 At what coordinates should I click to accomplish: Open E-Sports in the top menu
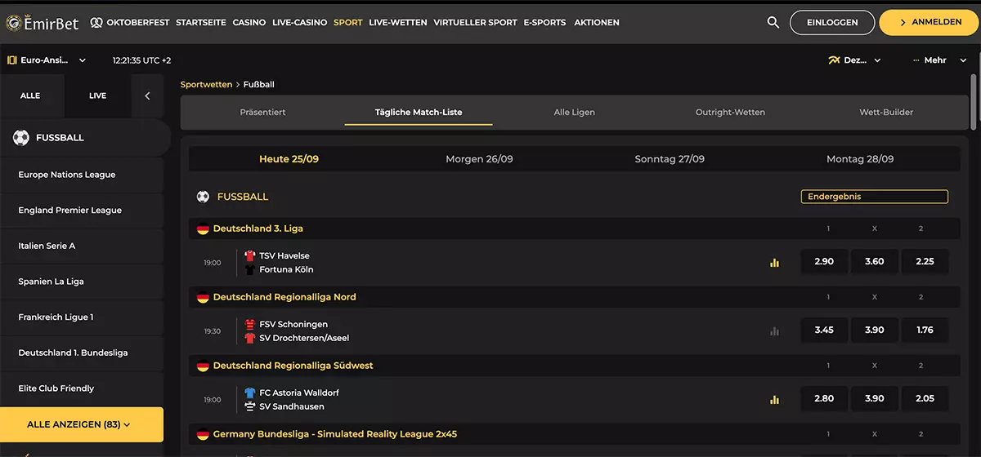[544, 23]
